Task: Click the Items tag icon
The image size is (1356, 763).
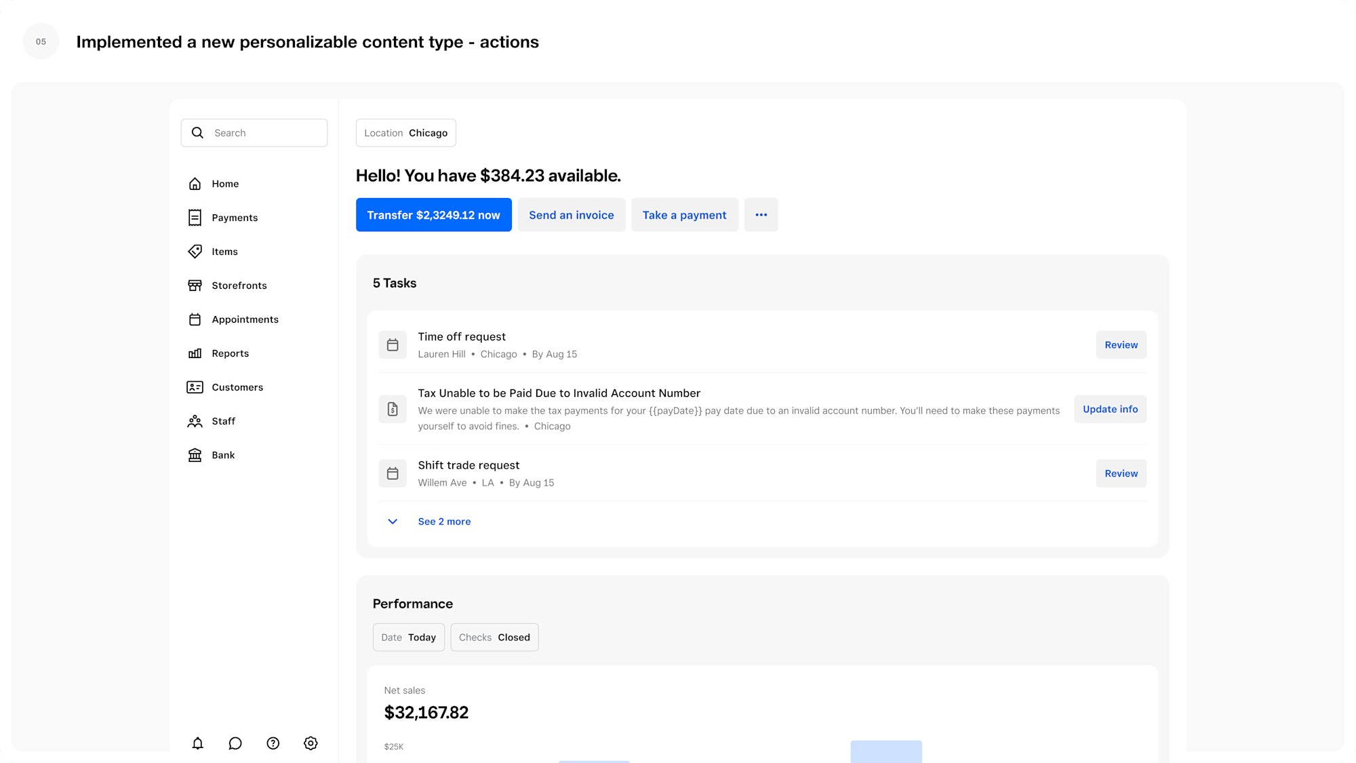Action: pos(195,252)
